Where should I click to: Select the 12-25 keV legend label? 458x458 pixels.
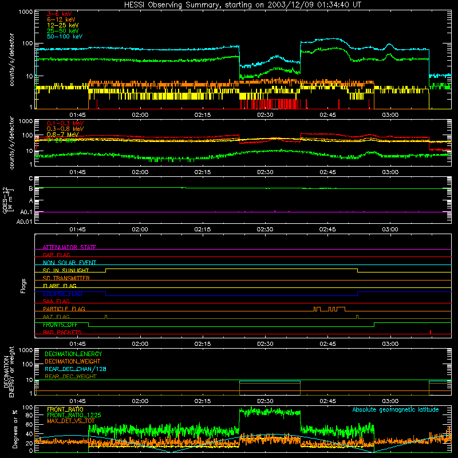pos(63,25)
